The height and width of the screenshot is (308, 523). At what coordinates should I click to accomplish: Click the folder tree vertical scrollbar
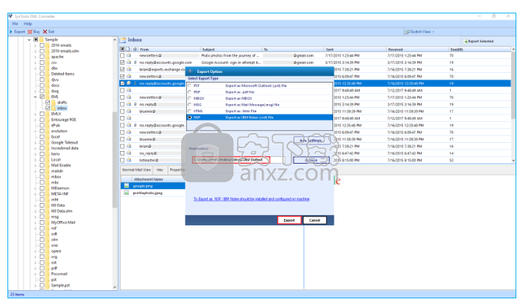pyautogui.click(x=115, y=163)
